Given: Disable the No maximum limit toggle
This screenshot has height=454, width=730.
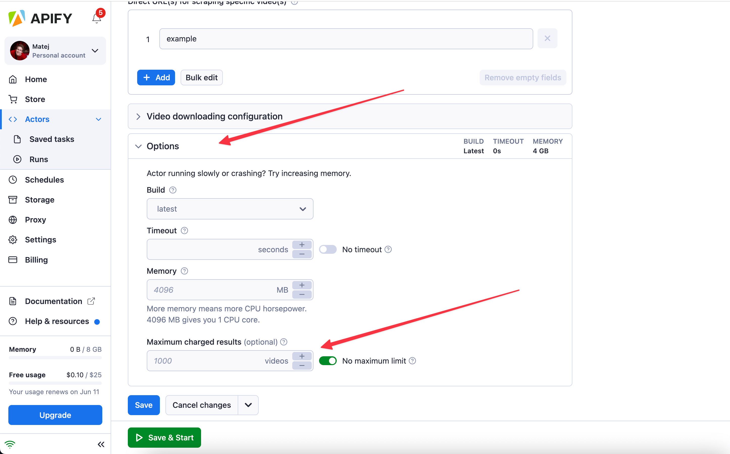Looking at the screenshot, I should (x=328, y=361).
